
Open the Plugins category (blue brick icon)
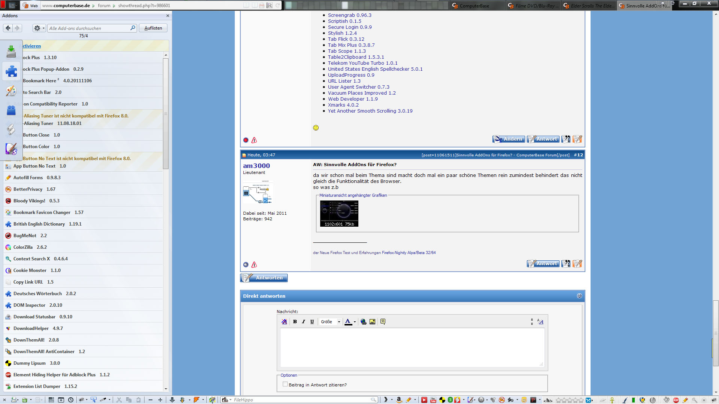tap(11, 110)
